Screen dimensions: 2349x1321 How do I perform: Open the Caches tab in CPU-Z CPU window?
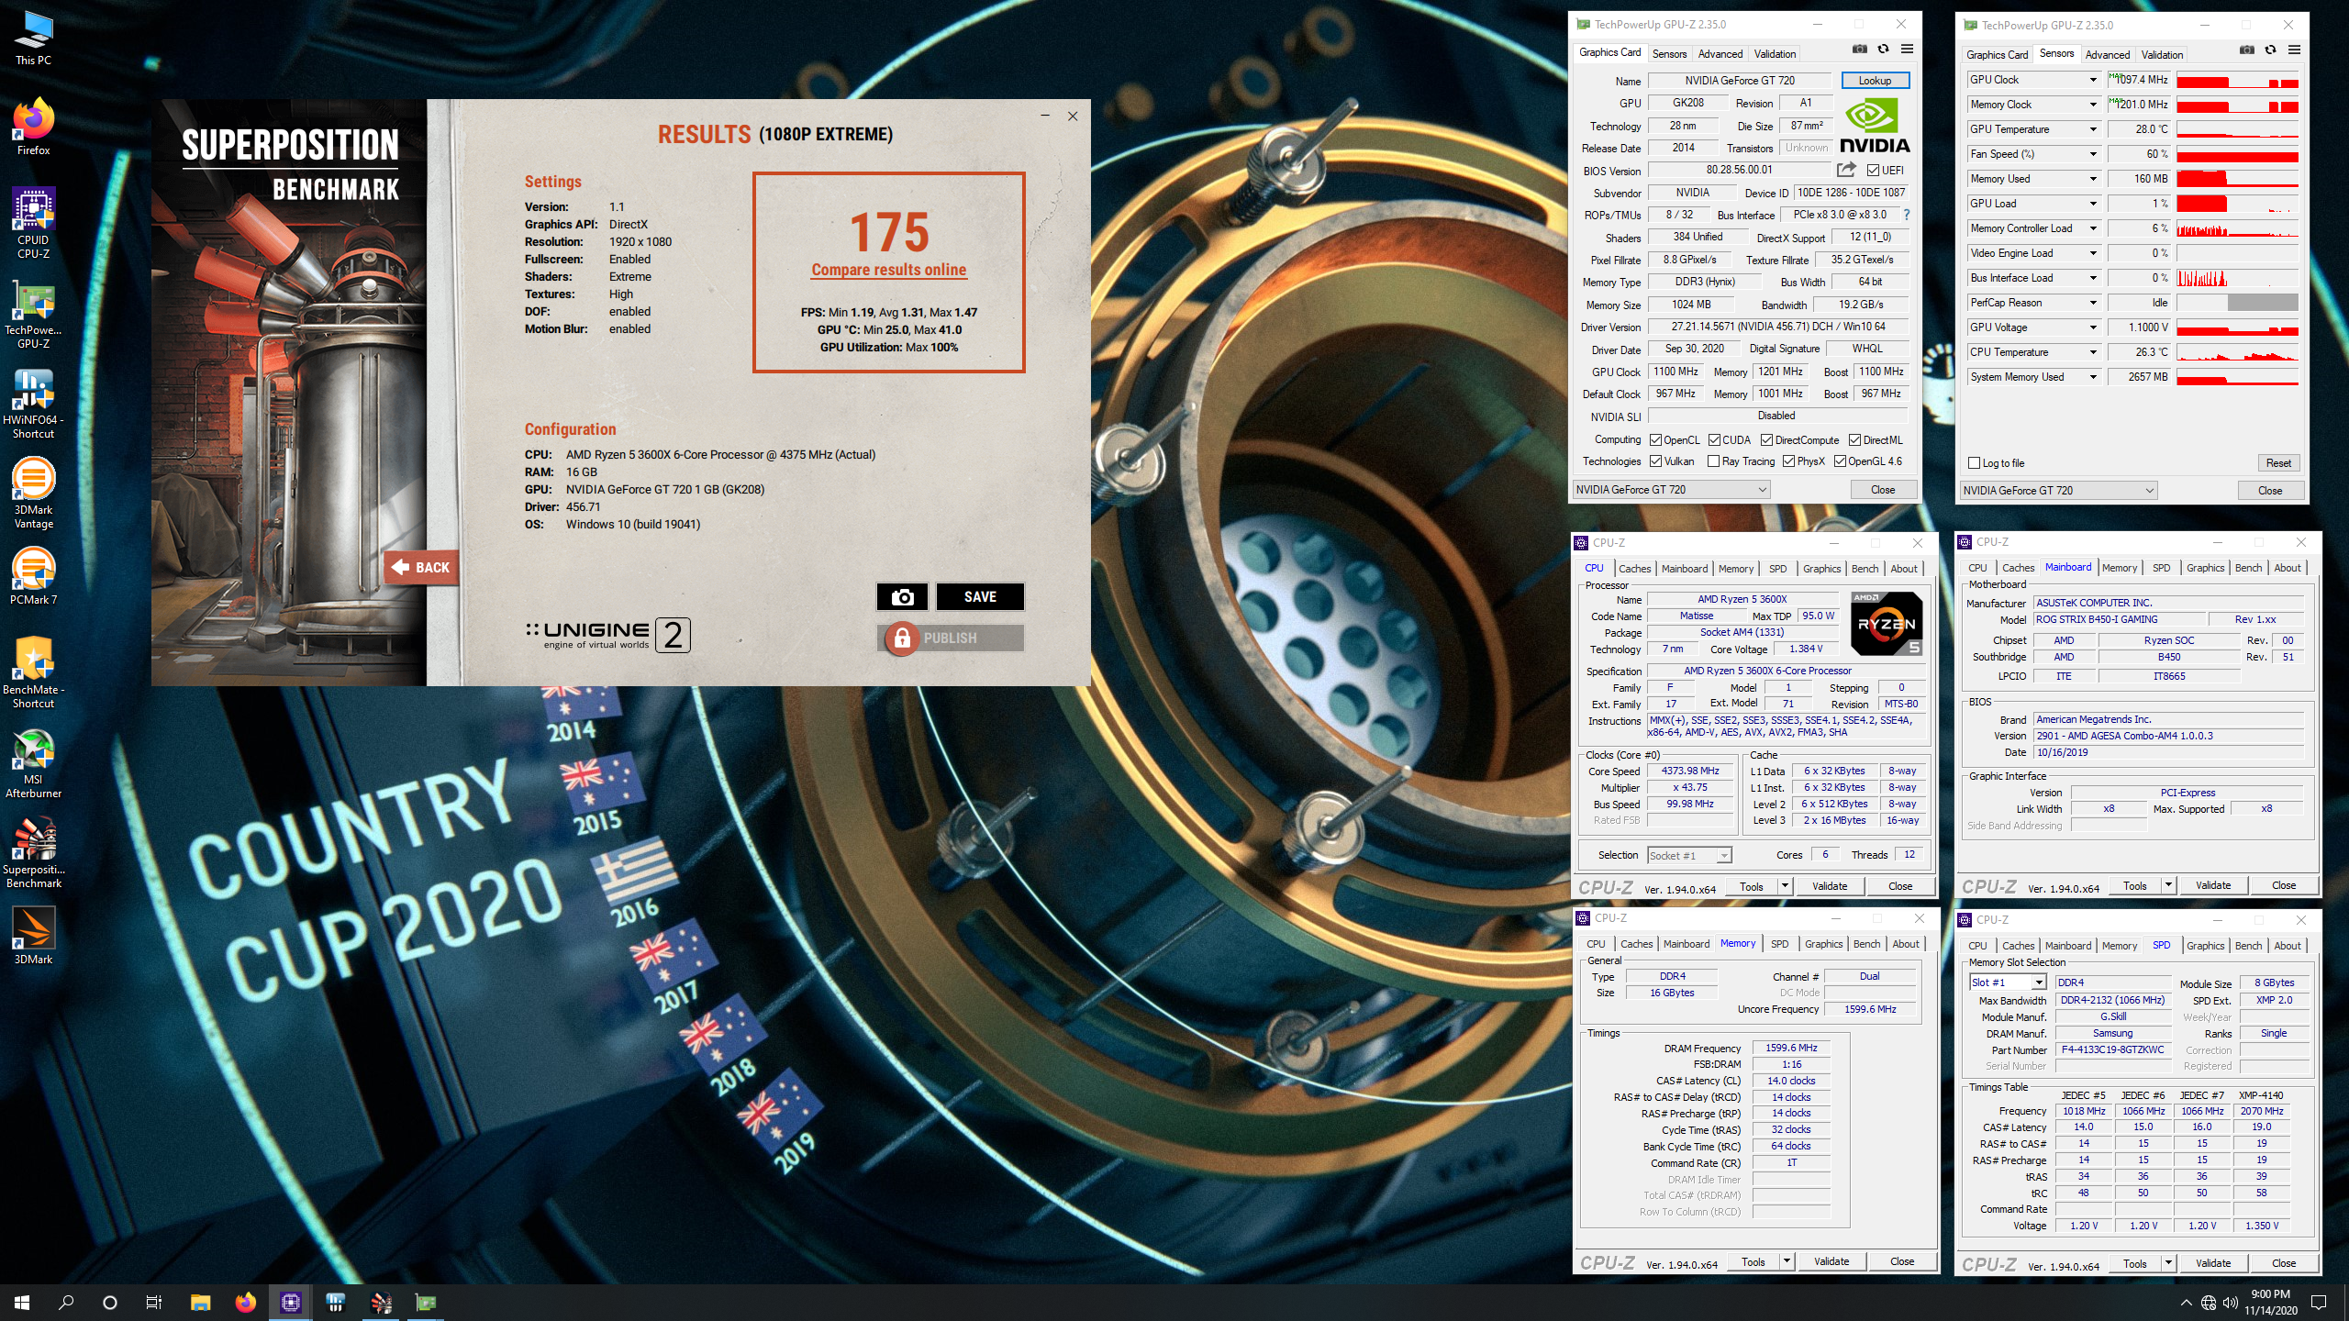coord(1634,569)
